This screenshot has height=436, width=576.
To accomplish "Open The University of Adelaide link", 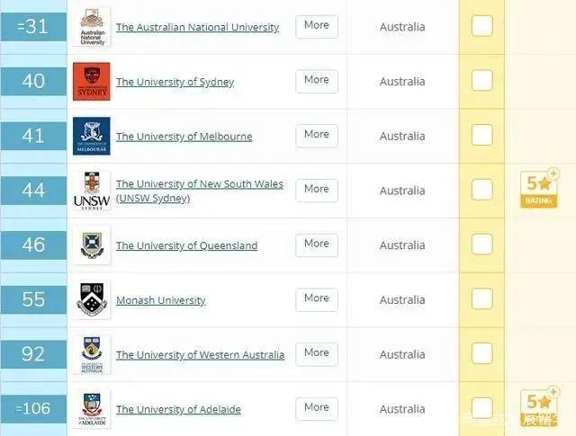I will [x=178, y=410].
